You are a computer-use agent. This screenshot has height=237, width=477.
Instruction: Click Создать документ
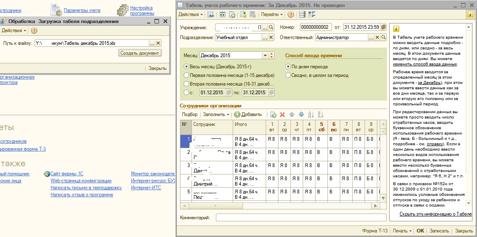140,53
